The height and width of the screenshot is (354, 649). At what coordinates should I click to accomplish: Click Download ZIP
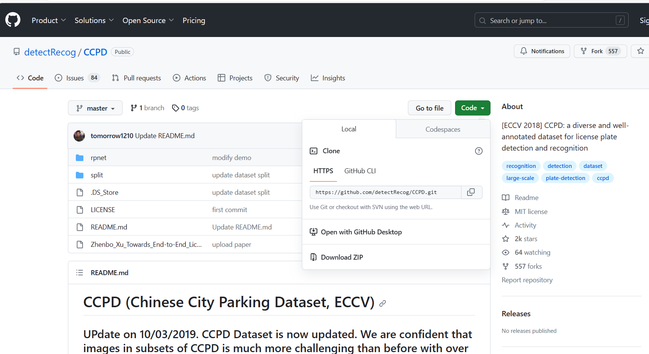coord(341,257)
